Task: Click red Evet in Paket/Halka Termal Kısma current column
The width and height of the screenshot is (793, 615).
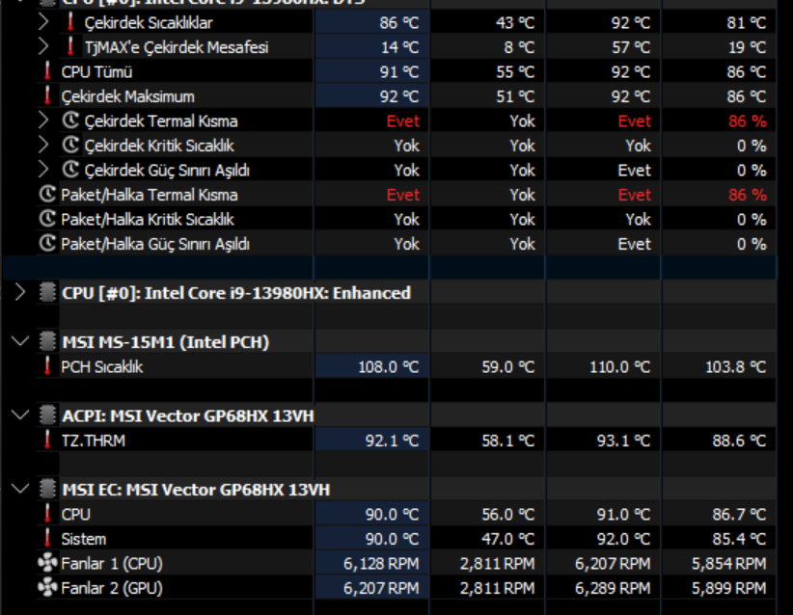Action: point(403,195)
